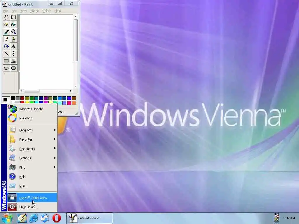Select the rectangular Select tool

tap(13, 17)
